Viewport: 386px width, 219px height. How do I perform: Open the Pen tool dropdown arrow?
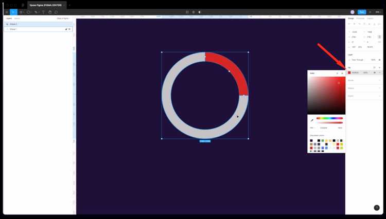coord(39,12)
